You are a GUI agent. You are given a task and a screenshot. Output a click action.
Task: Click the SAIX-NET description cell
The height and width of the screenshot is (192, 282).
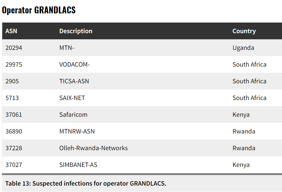(72, 98)
